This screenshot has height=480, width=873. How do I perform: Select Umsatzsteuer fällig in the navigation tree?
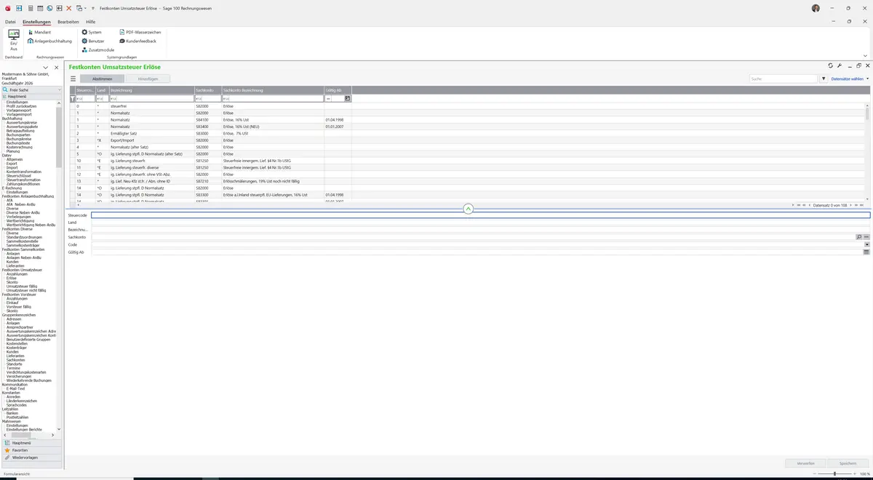22,286
